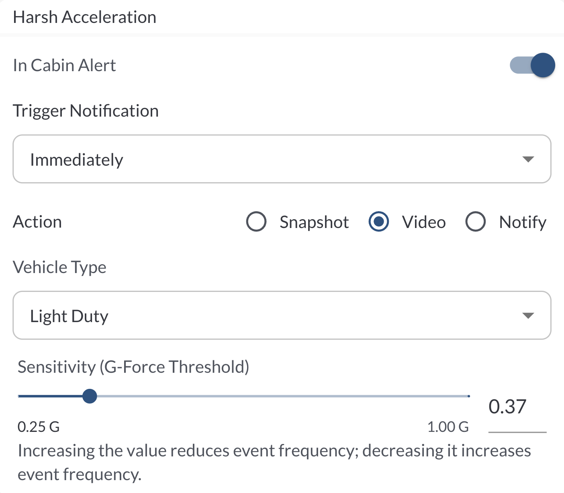Select the Notify radio button
The image size is (564, 493).
click(475, 222)
